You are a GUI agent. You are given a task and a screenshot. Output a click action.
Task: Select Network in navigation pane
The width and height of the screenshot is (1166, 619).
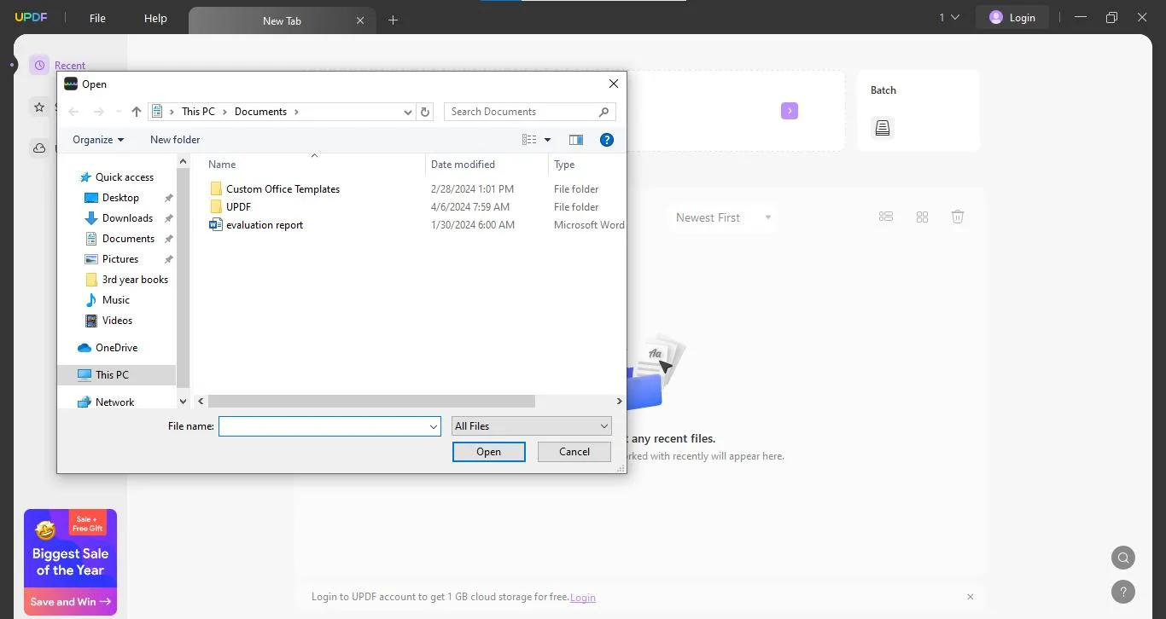[114, 402]
